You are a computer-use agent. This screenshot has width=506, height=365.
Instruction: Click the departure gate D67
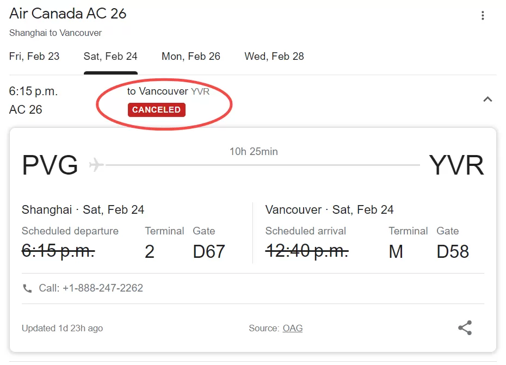click(x=209, y=252)
